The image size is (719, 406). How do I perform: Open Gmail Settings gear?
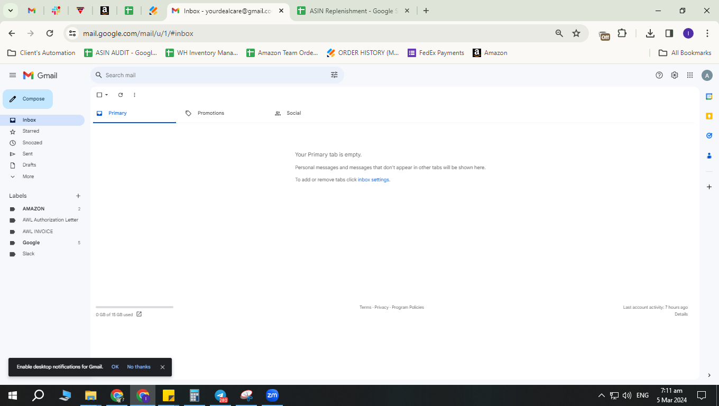pyautogui.click(x=675, y=75)
